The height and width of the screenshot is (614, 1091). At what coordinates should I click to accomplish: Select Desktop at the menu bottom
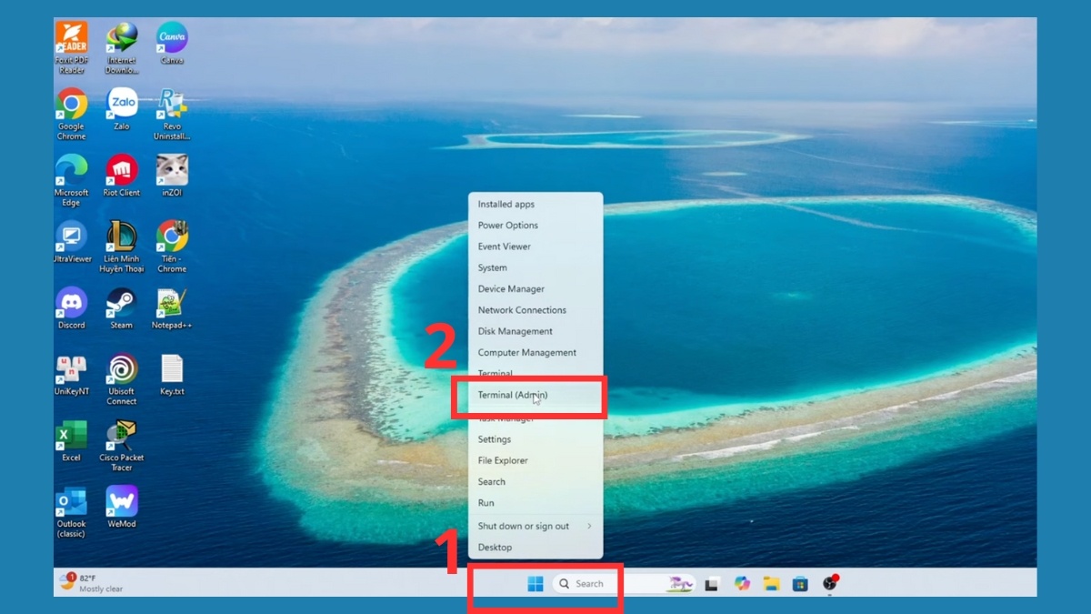pyautogui.click(x=535, y=548)
